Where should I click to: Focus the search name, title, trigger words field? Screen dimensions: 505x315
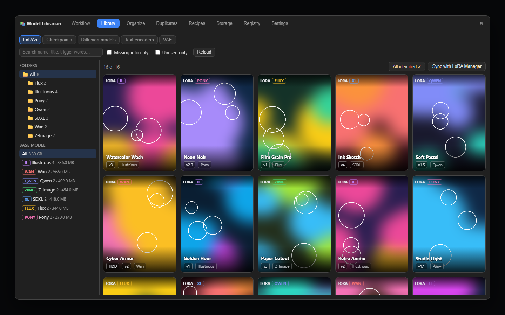coord(61,52)
